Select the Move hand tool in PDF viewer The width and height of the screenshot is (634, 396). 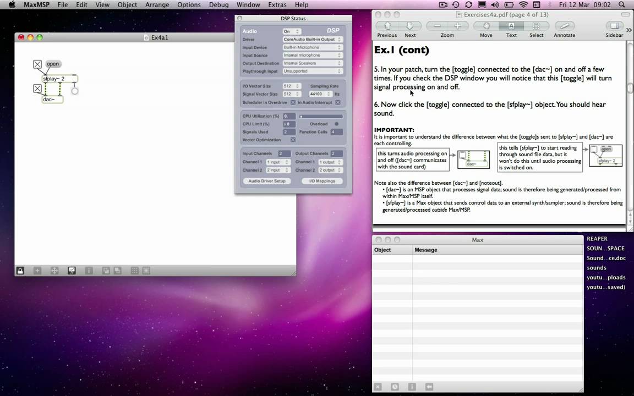point(486,26)
